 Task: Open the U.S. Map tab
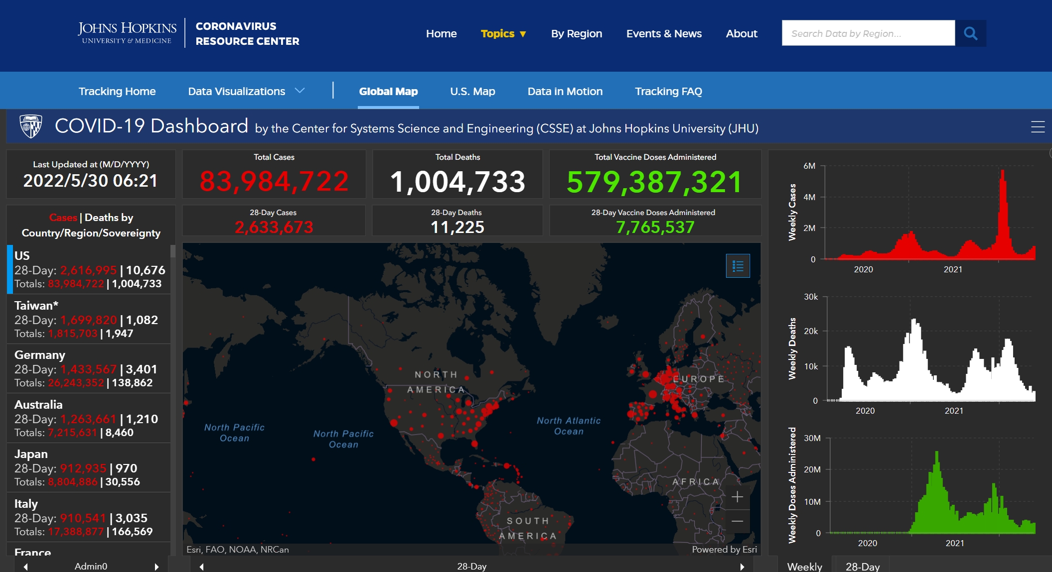pos(472,92)
